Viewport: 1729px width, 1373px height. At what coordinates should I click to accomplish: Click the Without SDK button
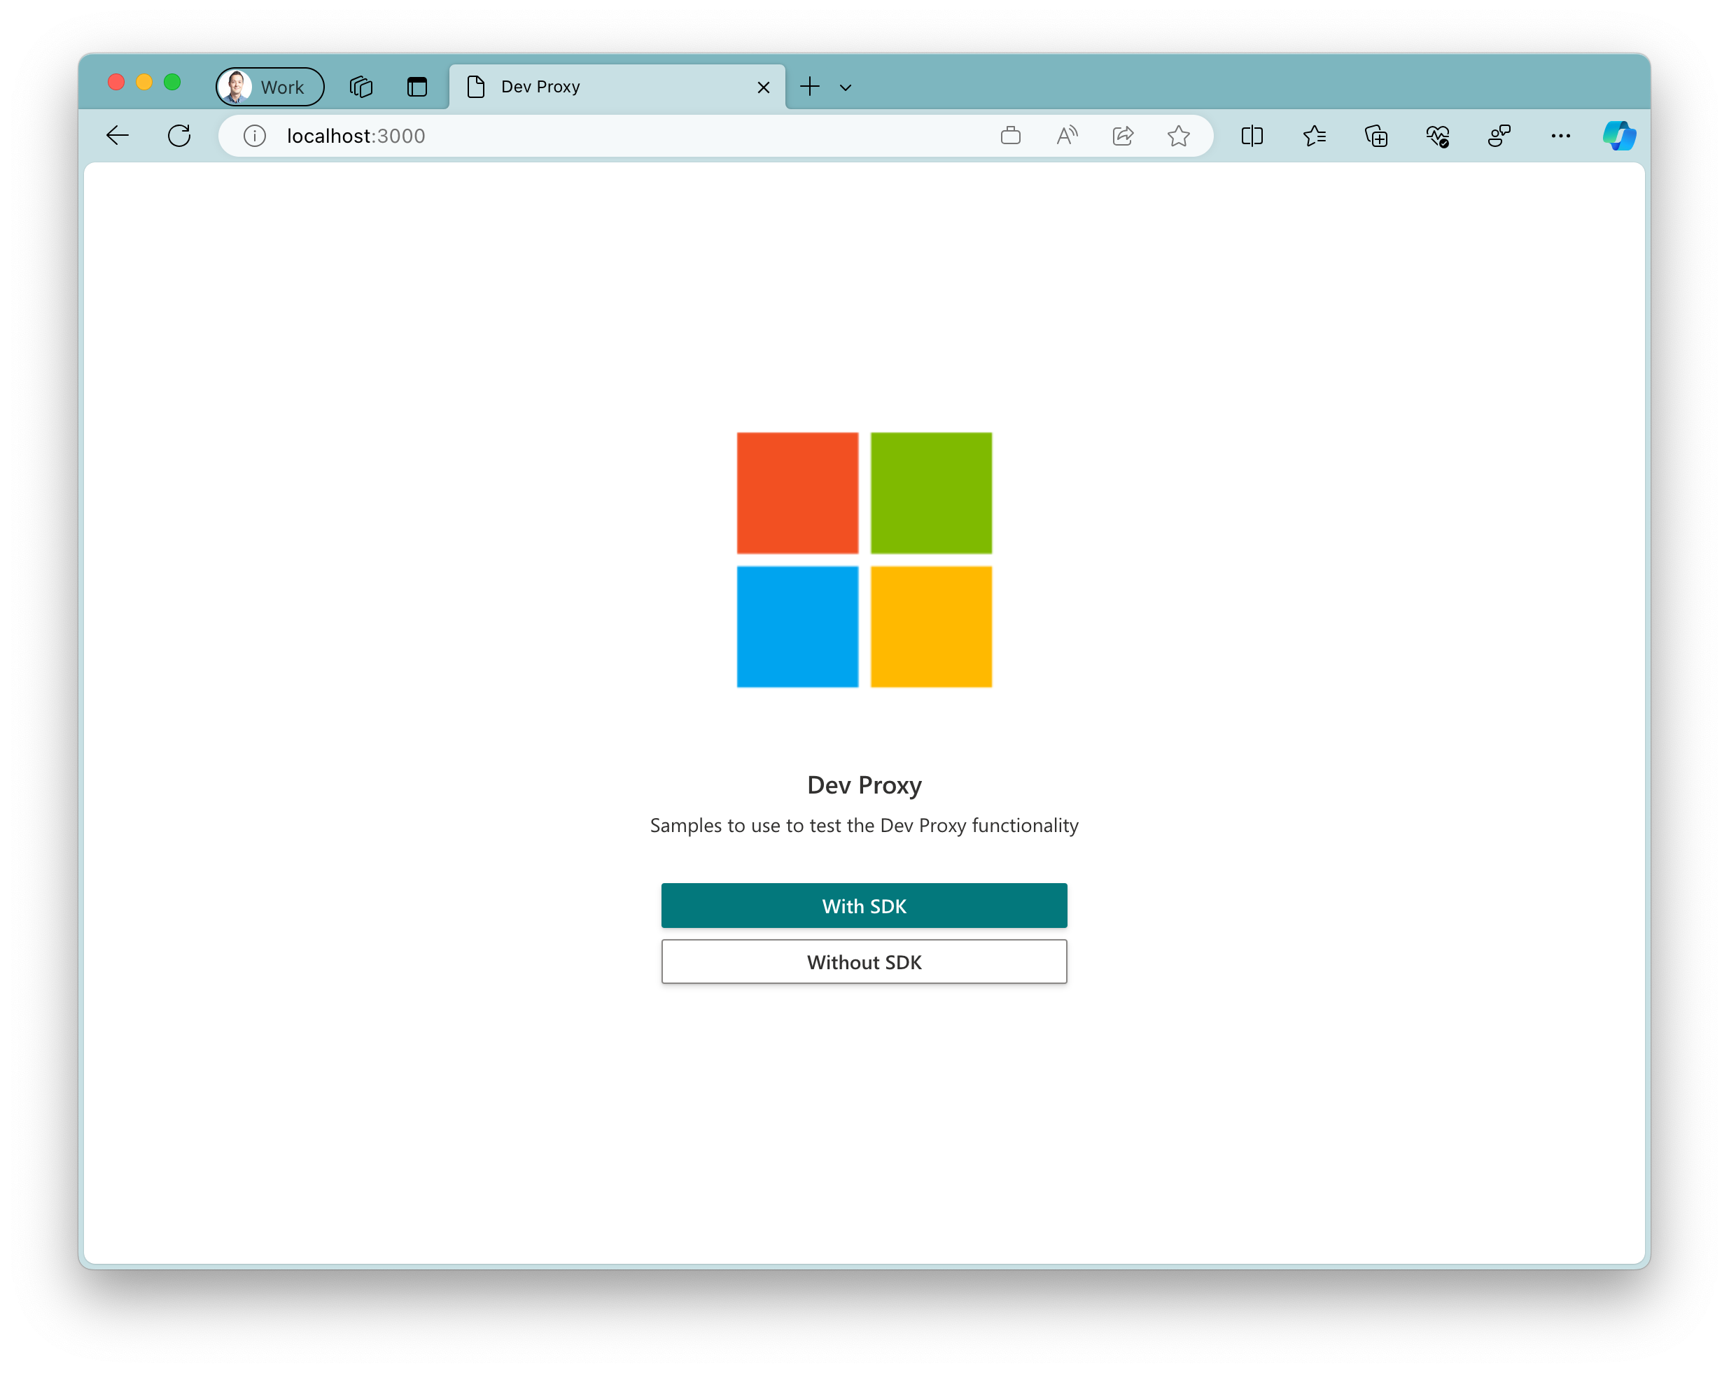pos(863,961)
